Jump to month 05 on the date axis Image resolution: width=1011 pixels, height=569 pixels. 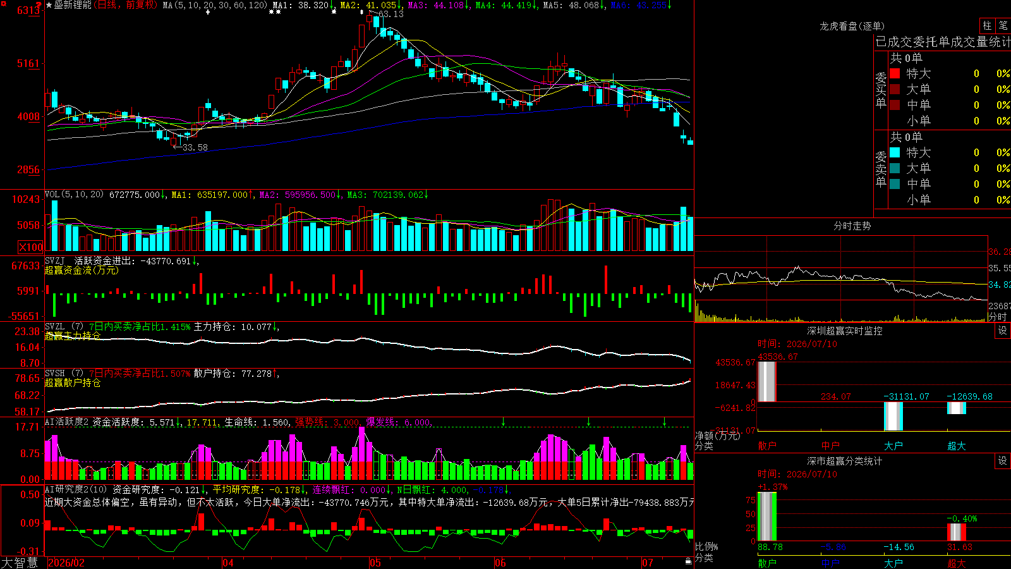pos(375,563)
